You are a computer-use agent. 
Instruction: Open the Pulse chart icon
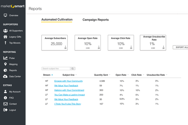[x=5, y=58]
